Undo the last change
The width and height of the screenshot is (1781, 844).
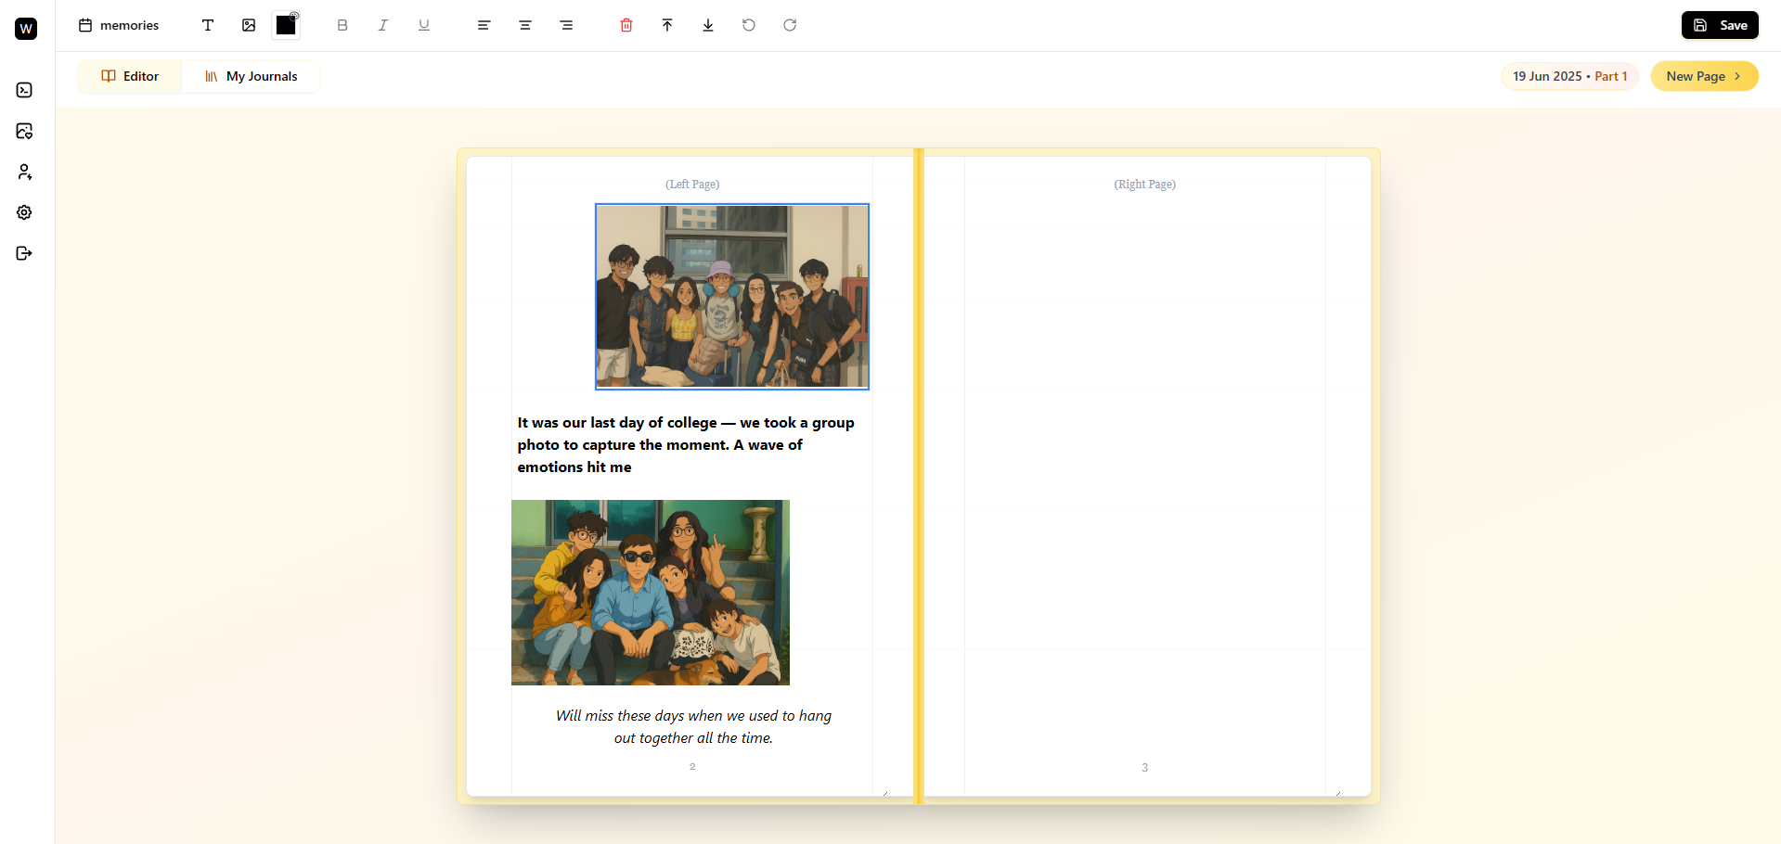point(749,25)
